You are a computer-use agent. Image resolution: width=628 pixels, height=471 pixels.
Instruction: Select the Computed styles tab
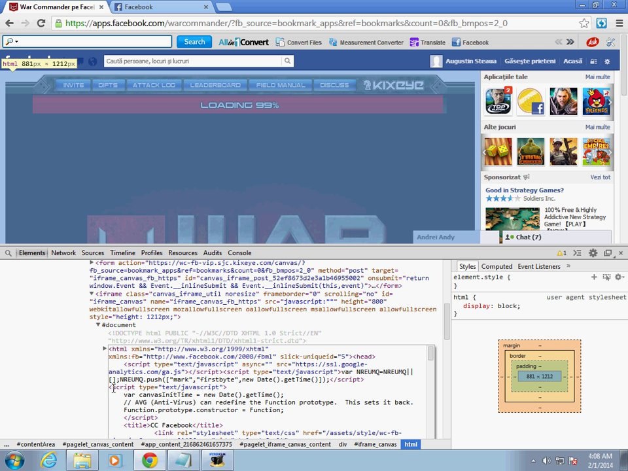pyautogui.click(x=497, y=267)
